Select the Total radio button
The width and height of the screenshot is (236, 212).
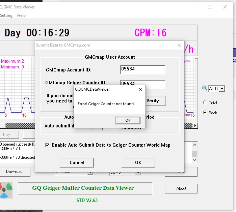[x=205, y=102]
